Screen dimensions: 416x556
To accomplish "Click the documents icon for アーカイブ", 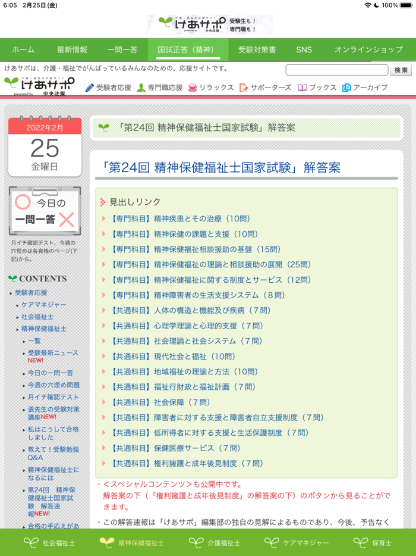I will coord(346,88).
